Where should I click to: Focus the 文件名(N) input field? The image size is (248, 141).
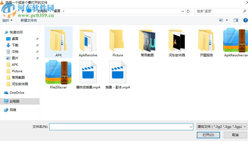coord(121,127)
